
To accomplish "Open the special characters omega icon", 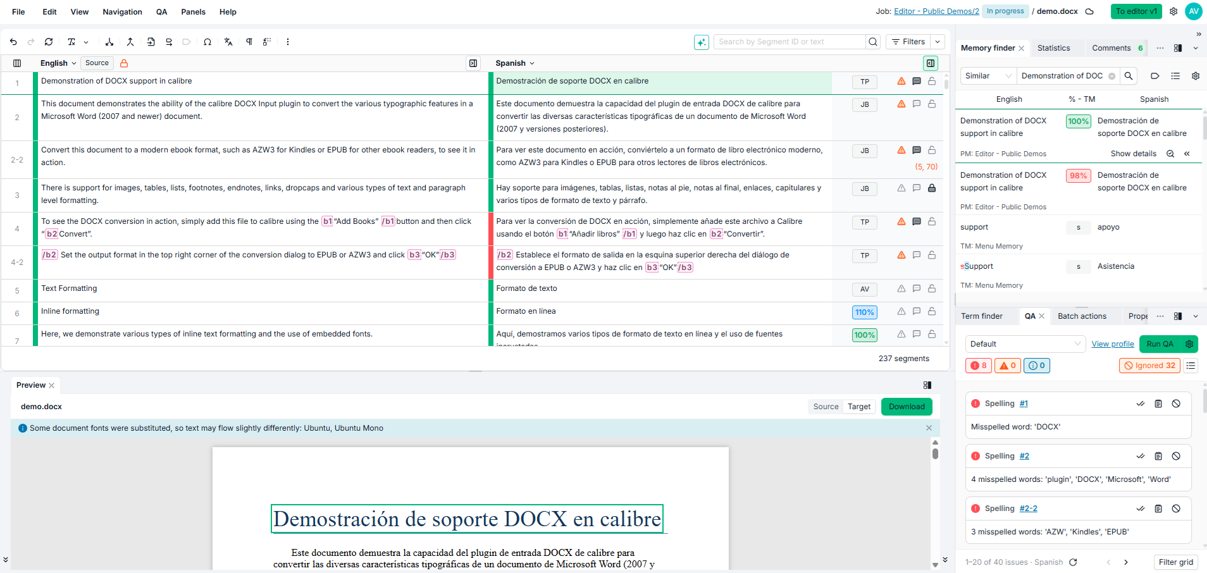I will point(207,42).
